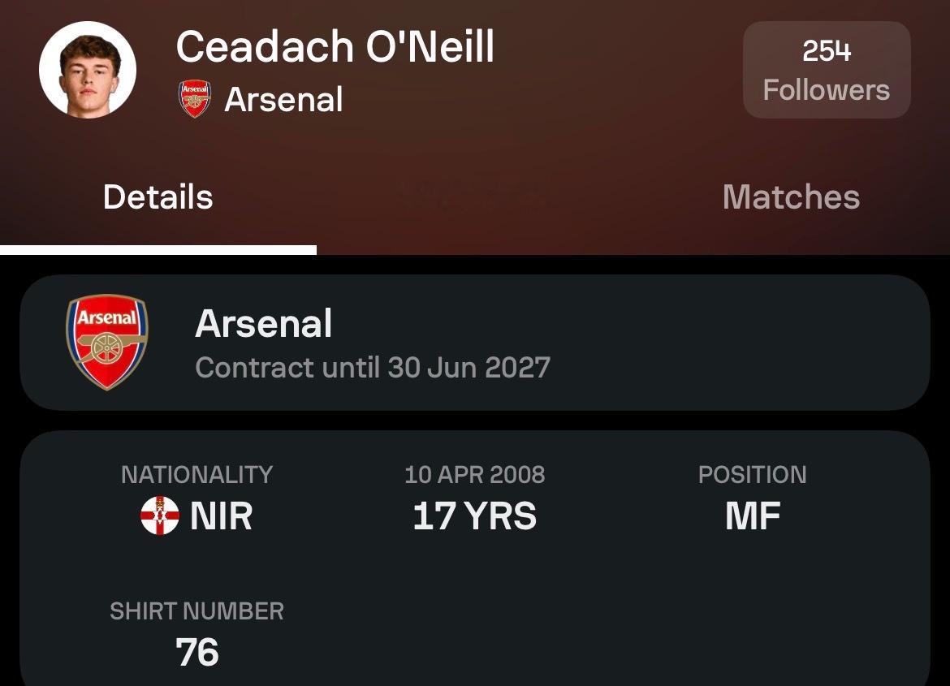Click the large Arsenal crest in club card
This screenshot has height=686, width=950.
pos(107,341)
